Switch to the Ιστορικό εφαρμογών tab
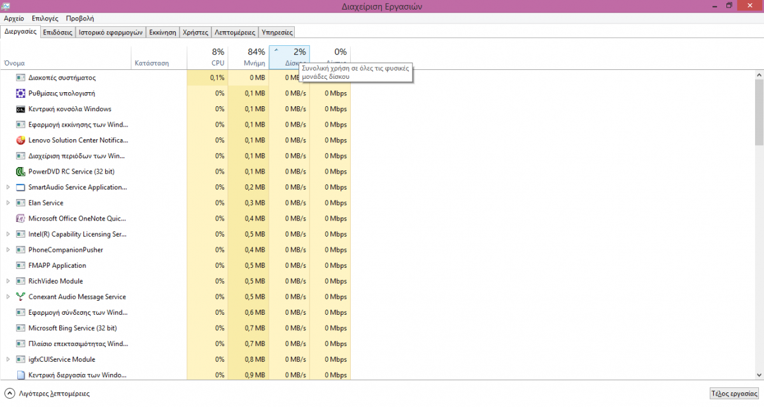Viewport: 764px width, 407px height. tap(110, 32)
